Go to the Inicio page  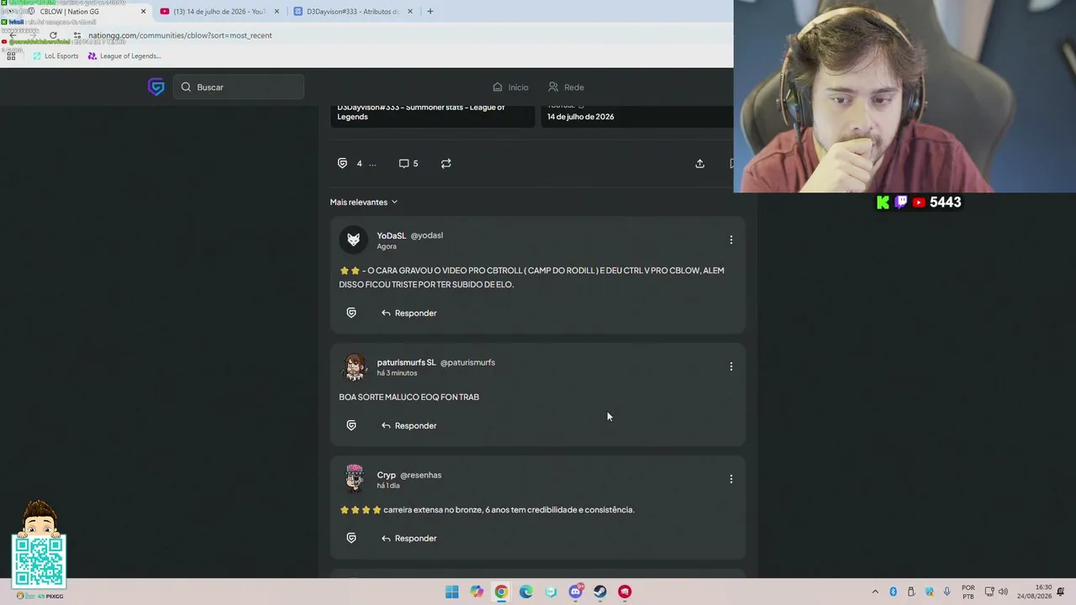point(510,87)
